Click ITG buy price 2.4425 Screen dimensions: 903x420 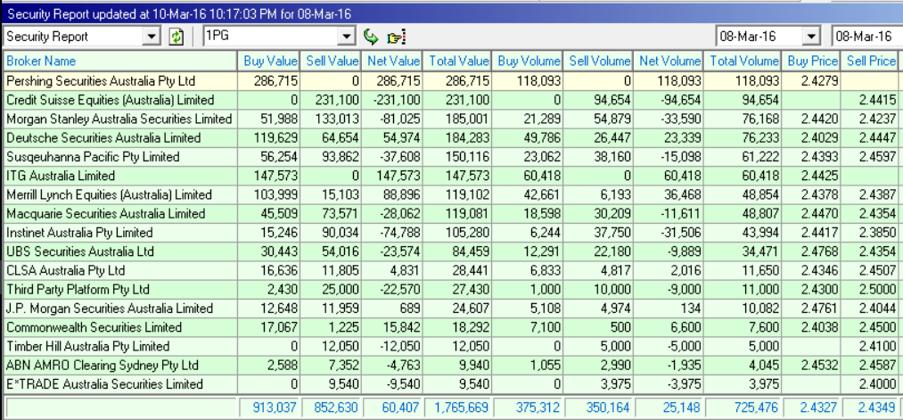[x=810, y=176]
